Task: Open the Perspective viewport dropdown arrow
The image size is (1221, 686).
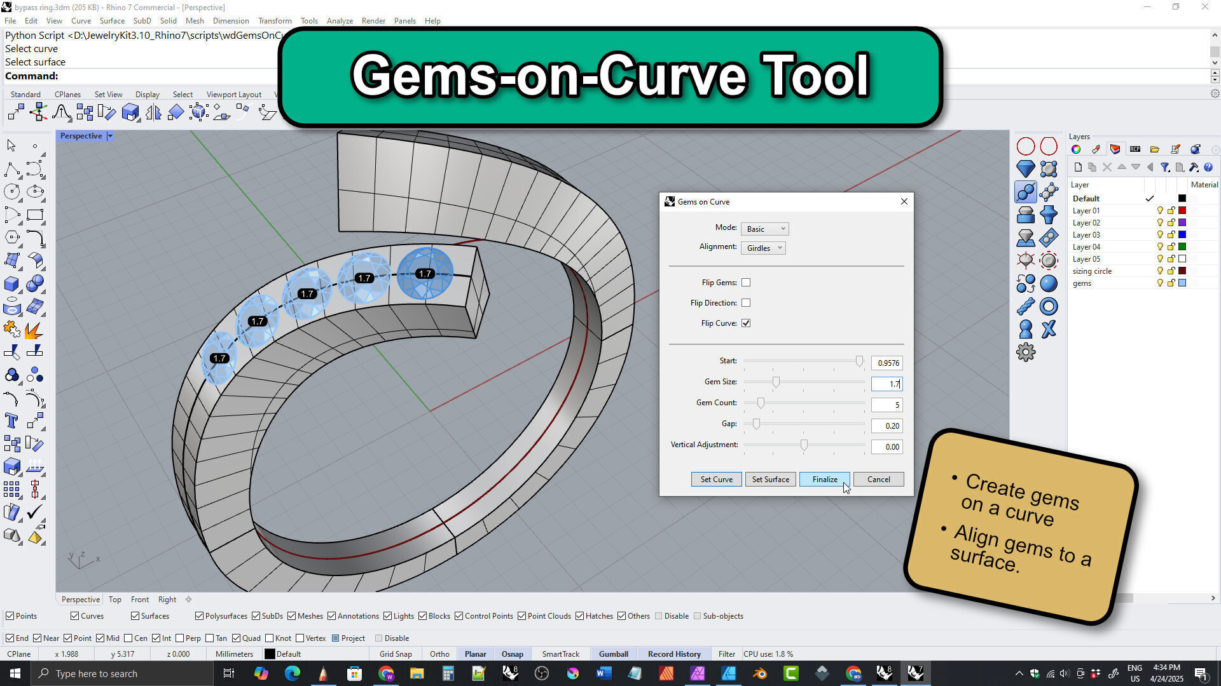Action: coord(110,136)
